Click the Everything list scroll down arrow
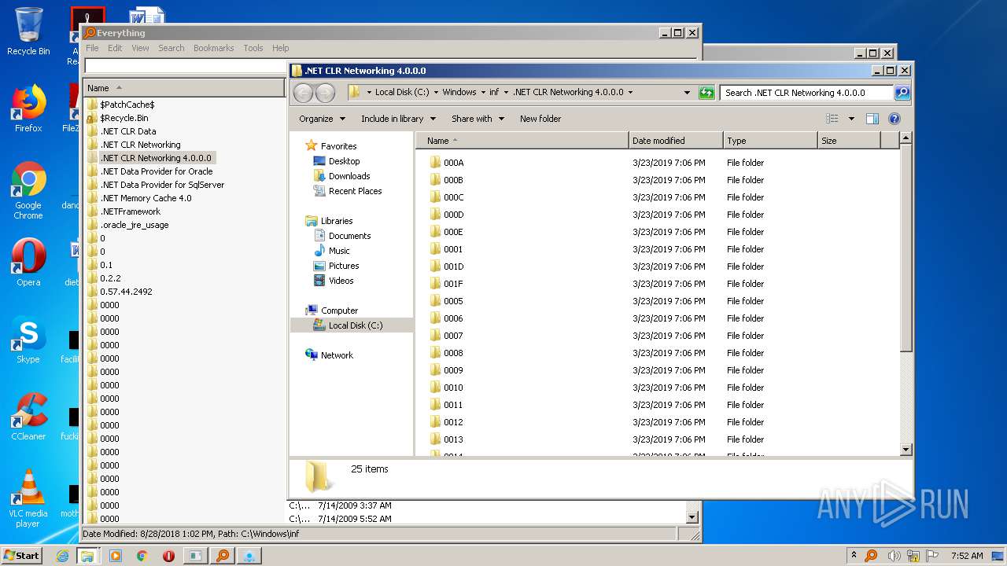1007x566 pixels. [x=692, y=517]
